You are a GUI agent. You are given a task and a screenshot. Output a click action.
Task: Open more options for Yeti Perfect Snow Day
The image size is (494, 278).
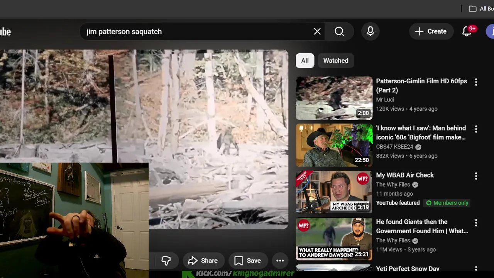point(476,269)
